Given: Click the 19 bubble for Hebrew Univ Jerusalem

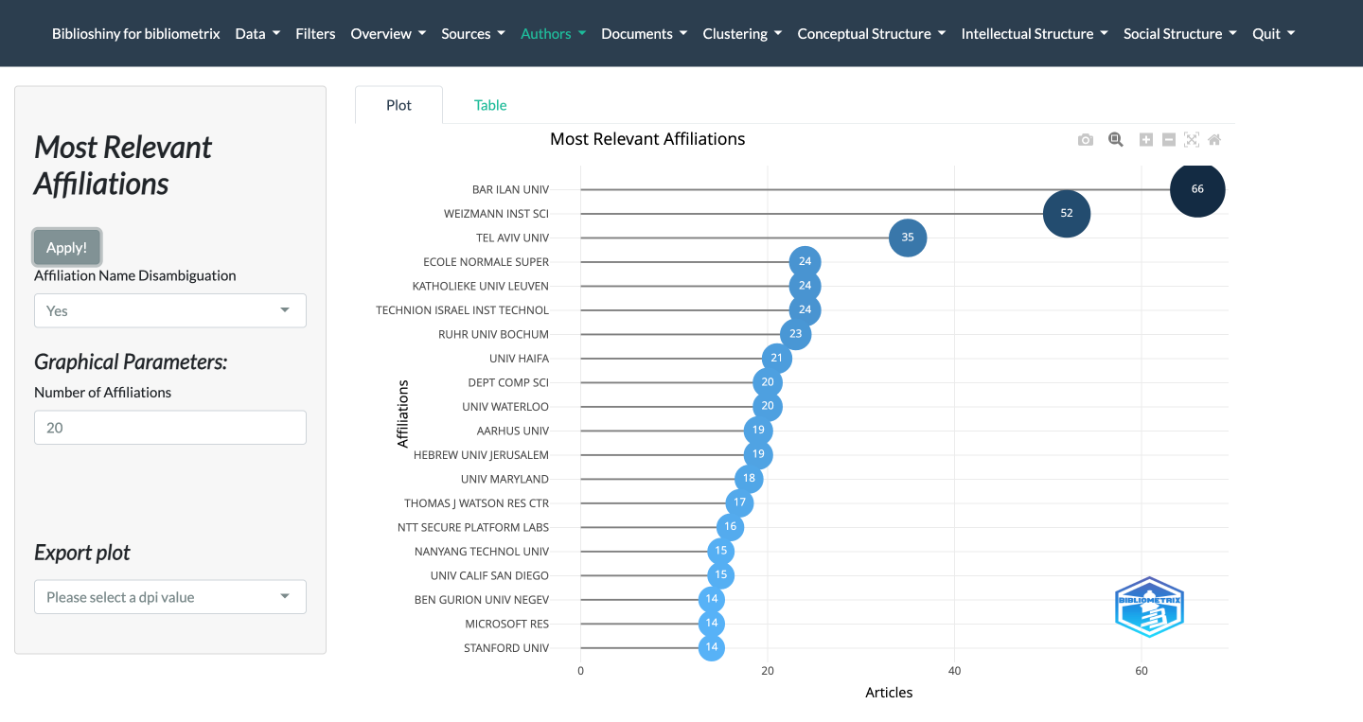Looking at the screenshot, I should [758, 455].
